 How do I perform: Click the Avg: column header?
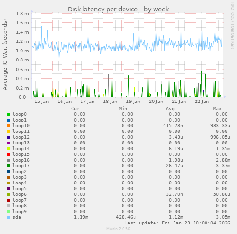[x=171, y=109]
